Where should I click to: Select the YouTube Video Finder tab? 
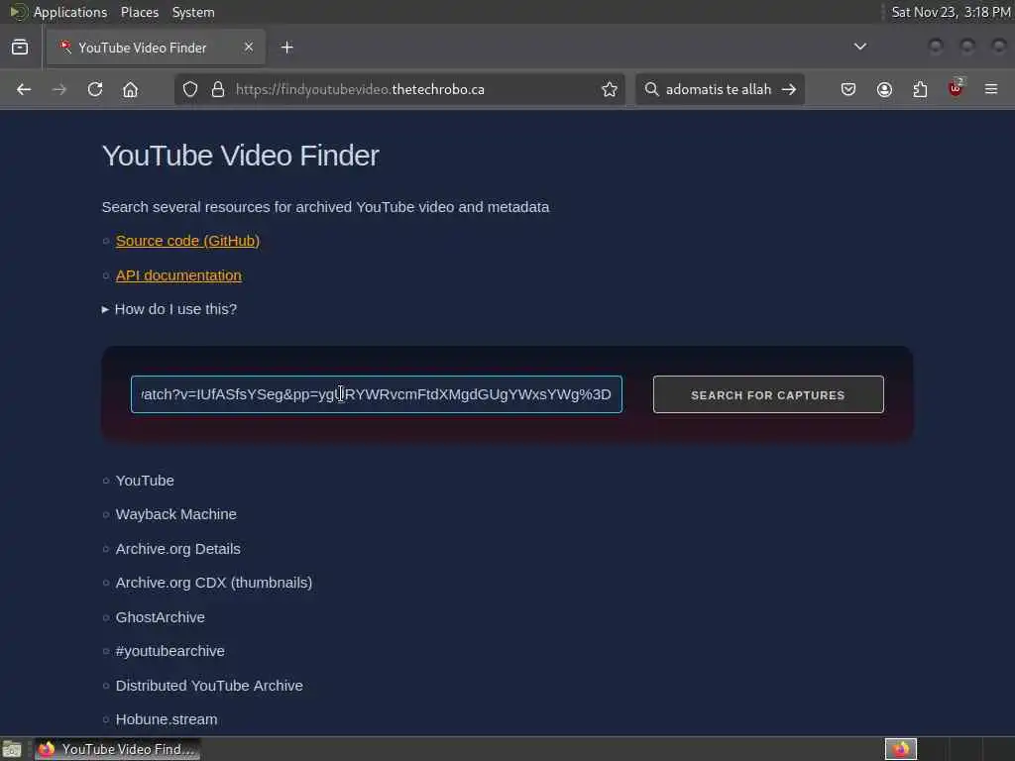156,48
